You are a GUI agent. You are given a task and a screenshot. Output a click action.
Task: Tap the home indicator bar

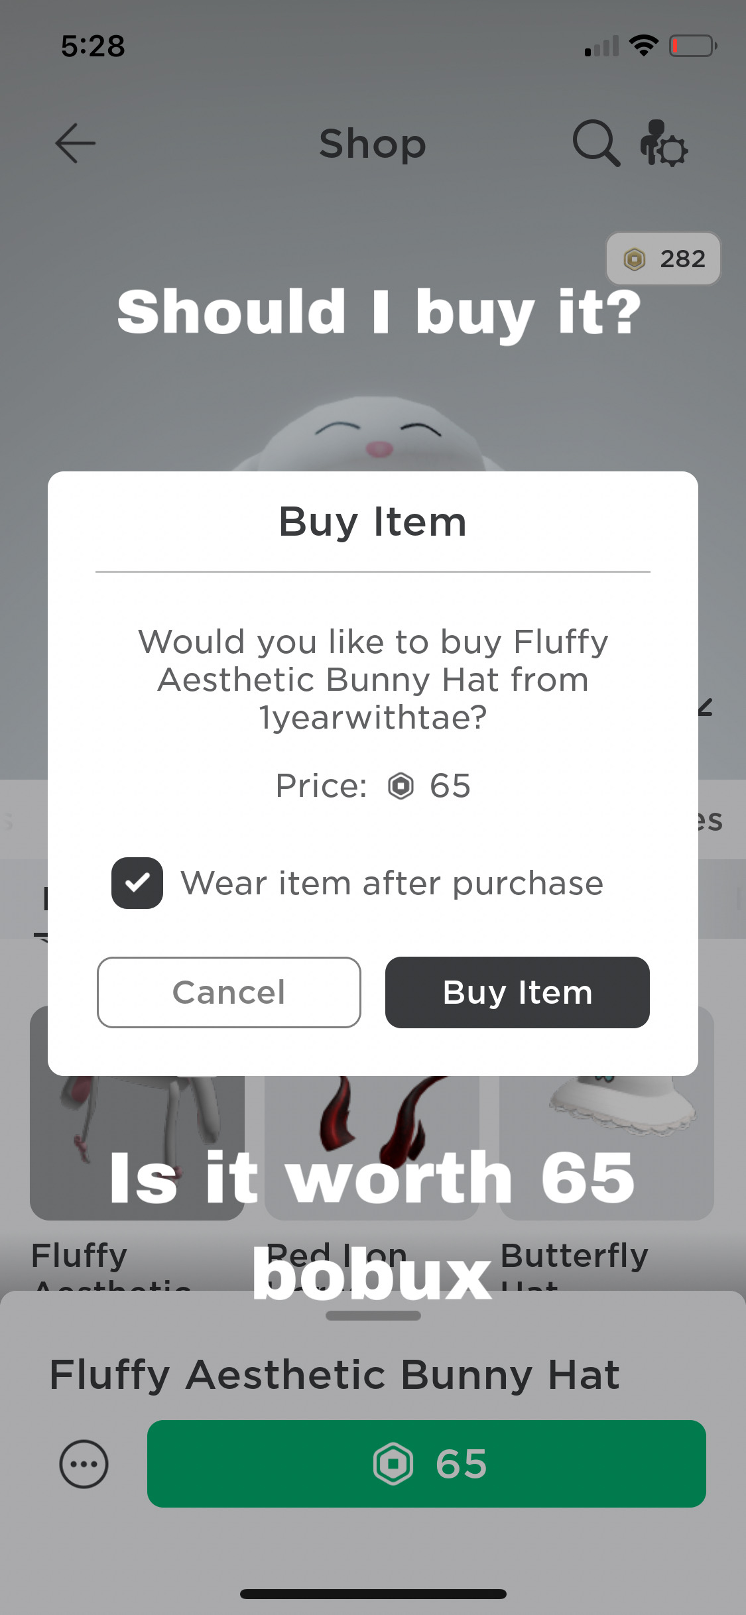(x=373, y=1594)
